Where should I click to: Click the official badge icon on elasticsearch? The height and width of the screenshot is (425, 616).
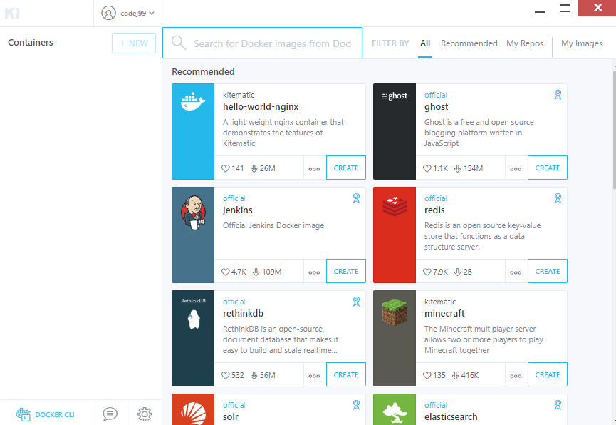pyautogui.click(x=558, y=405)
